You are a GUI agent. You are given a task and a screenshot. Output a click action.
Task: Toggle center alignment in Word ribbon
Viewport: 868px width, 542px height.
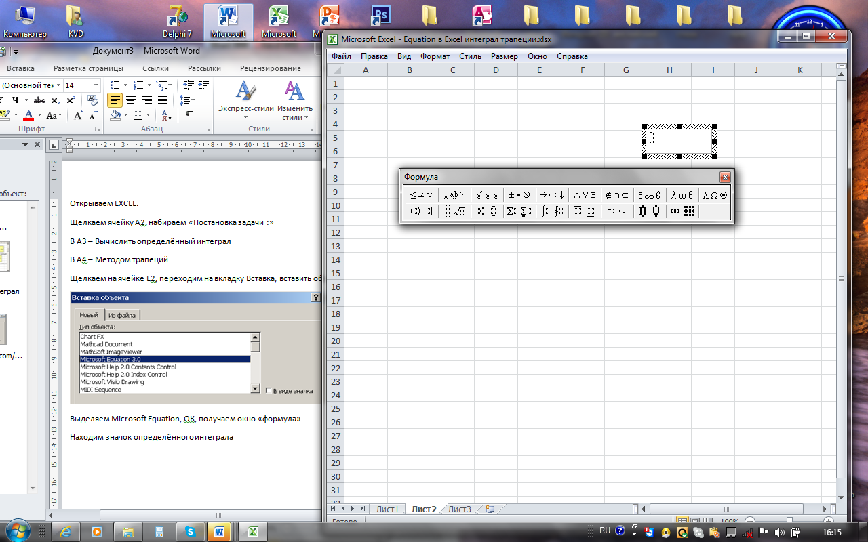pos(131,100)
